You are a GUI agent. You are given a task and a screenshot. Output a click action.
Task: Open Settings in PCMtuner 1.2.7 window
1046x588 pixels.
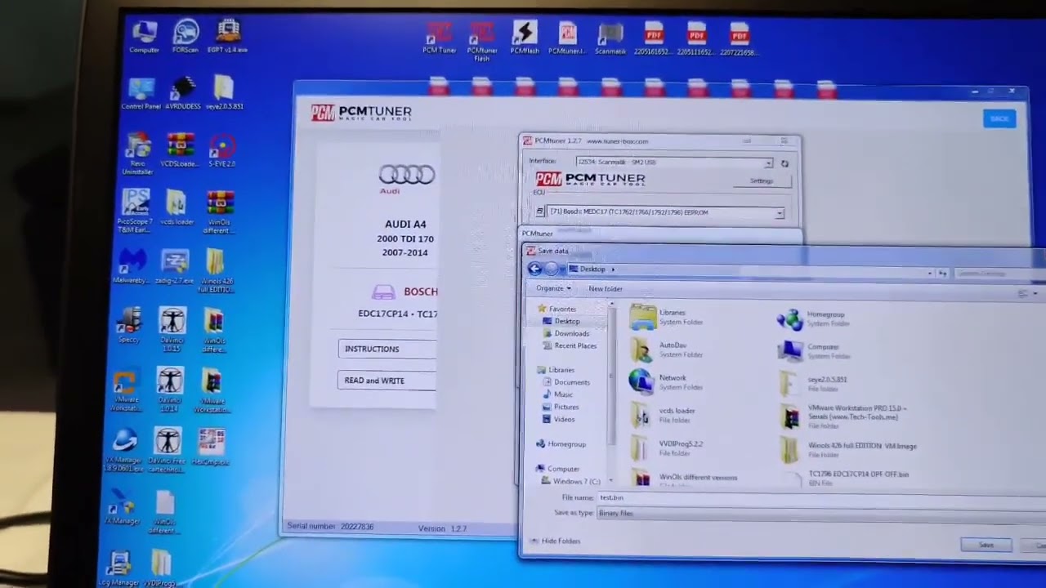point(762,181)
